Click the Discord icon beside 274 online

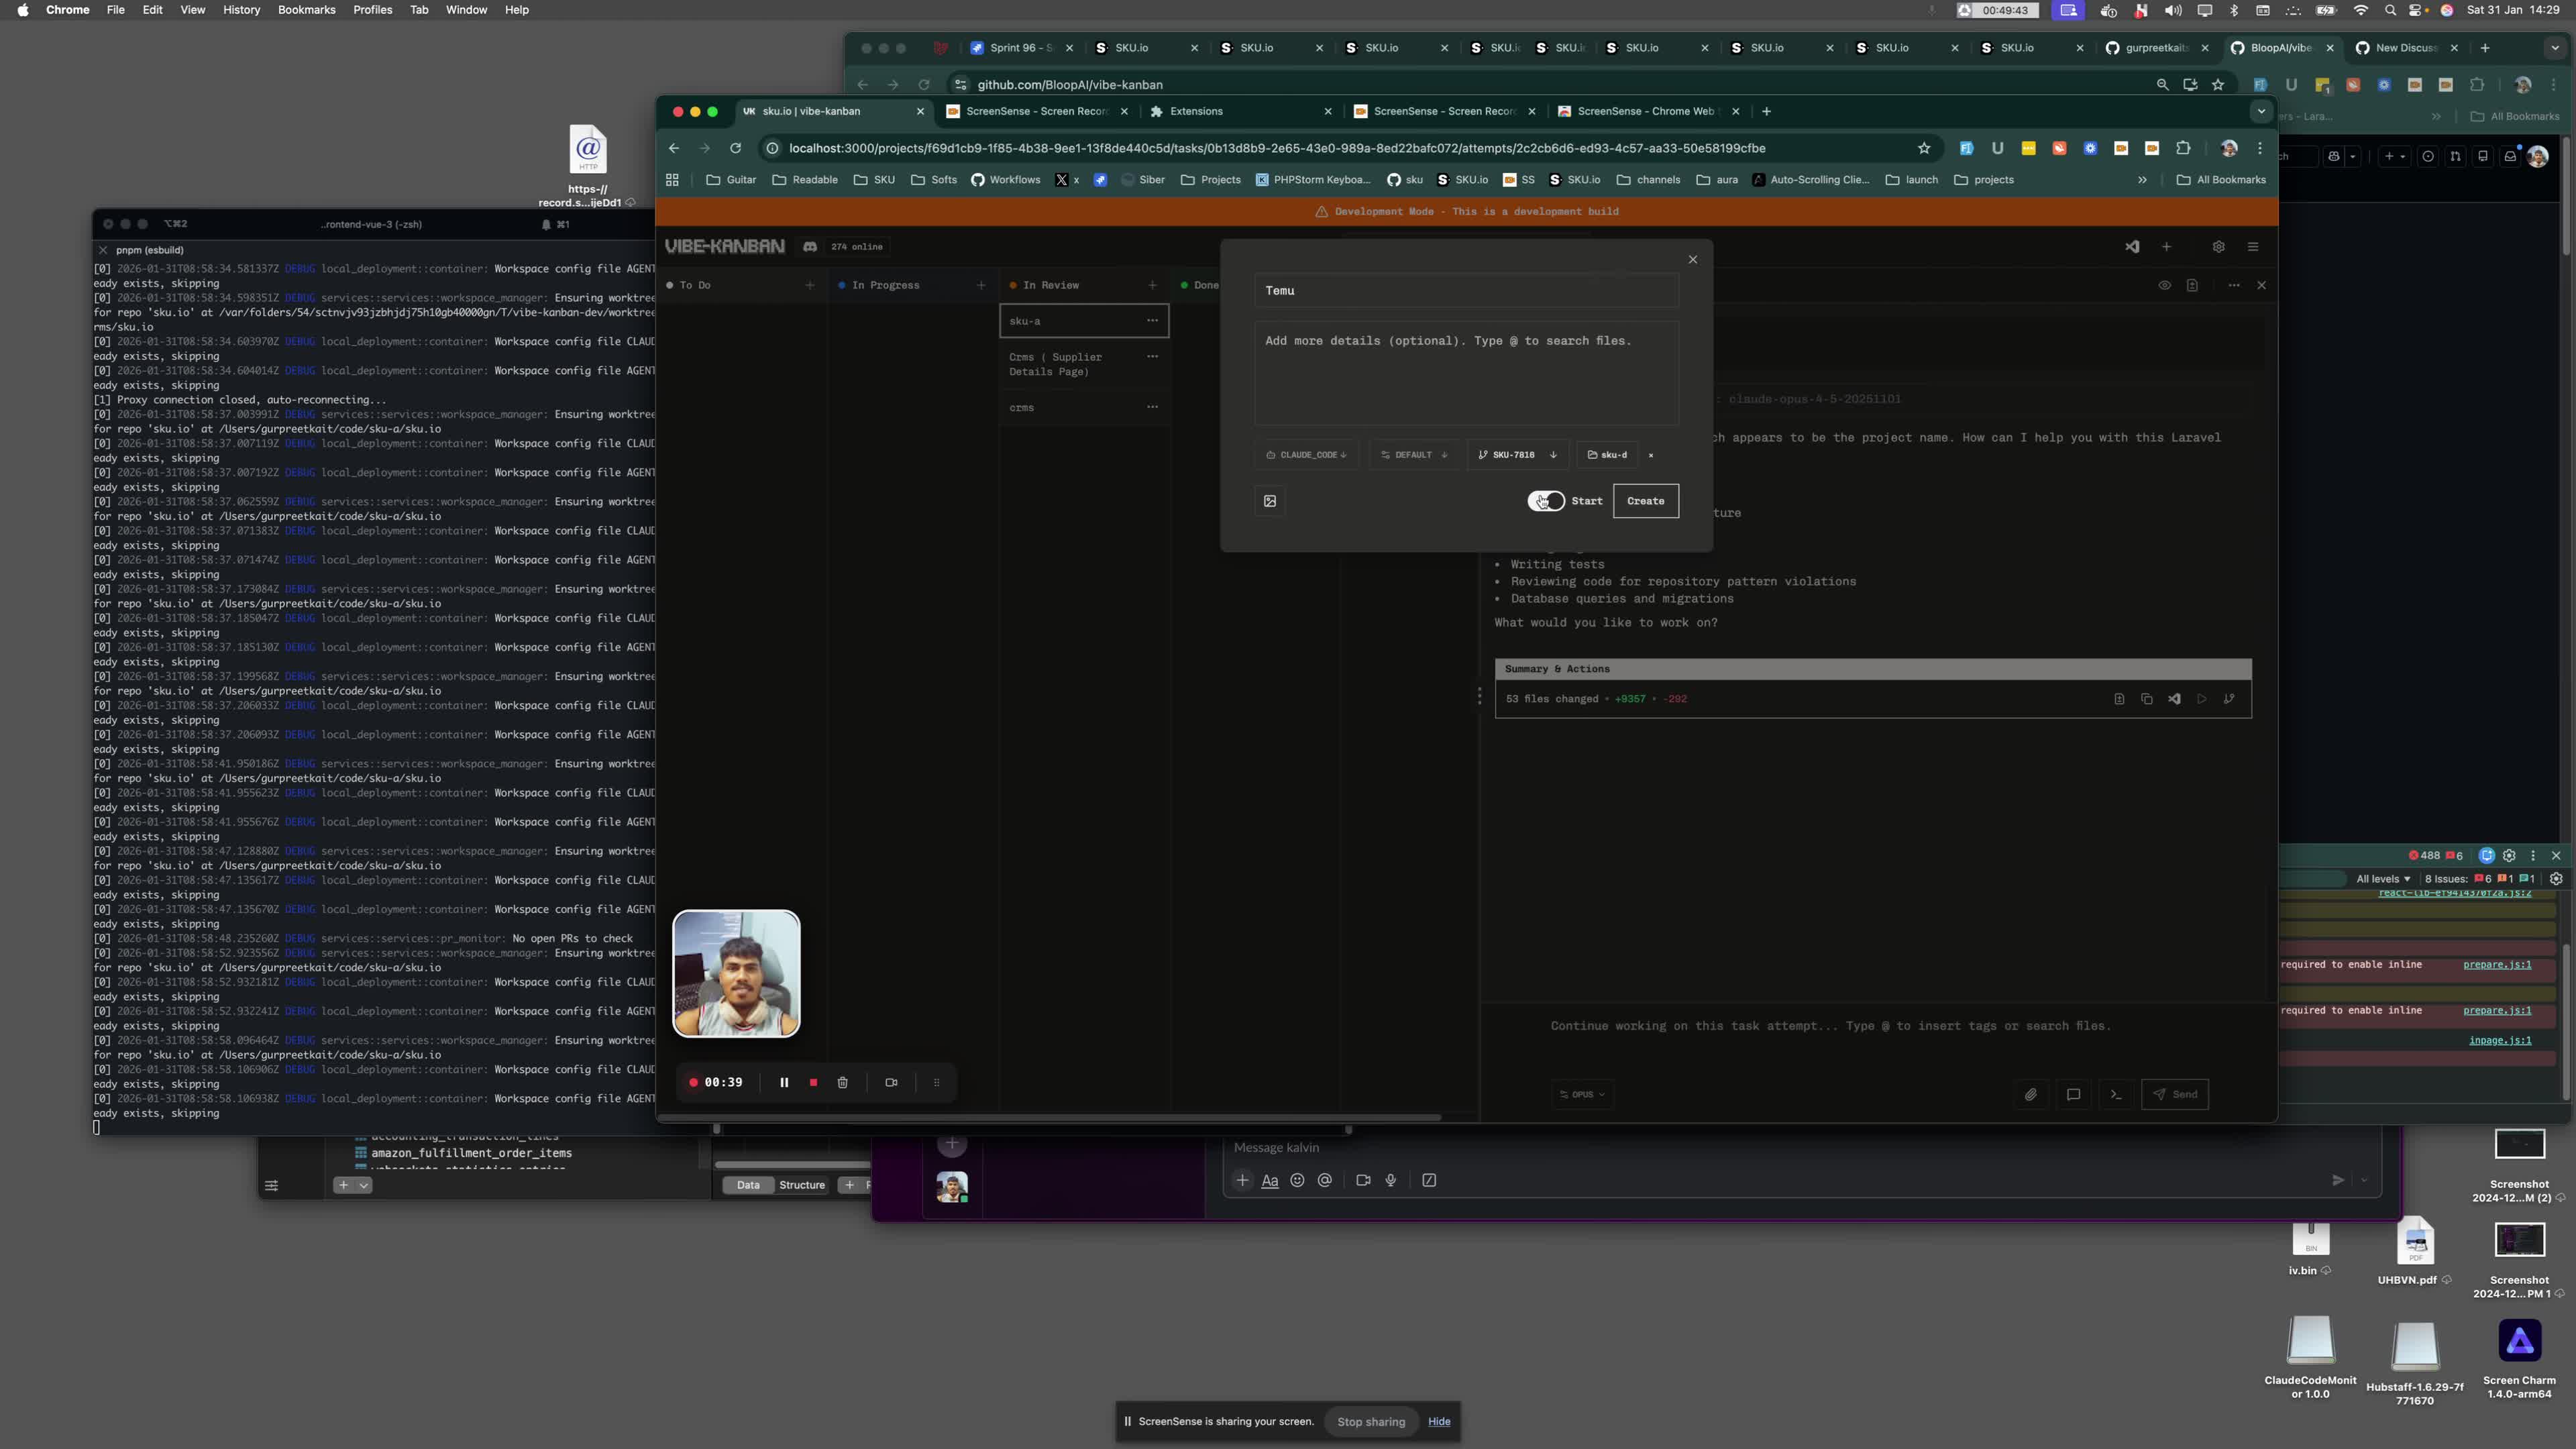click(x=810, y=247)
